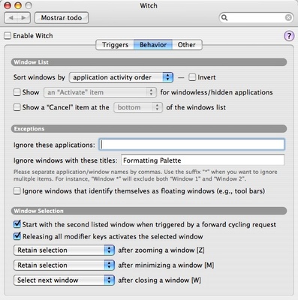Click the search magnifier icon
This screenshot has height=300, width=298.
click(x=224, y=18)
